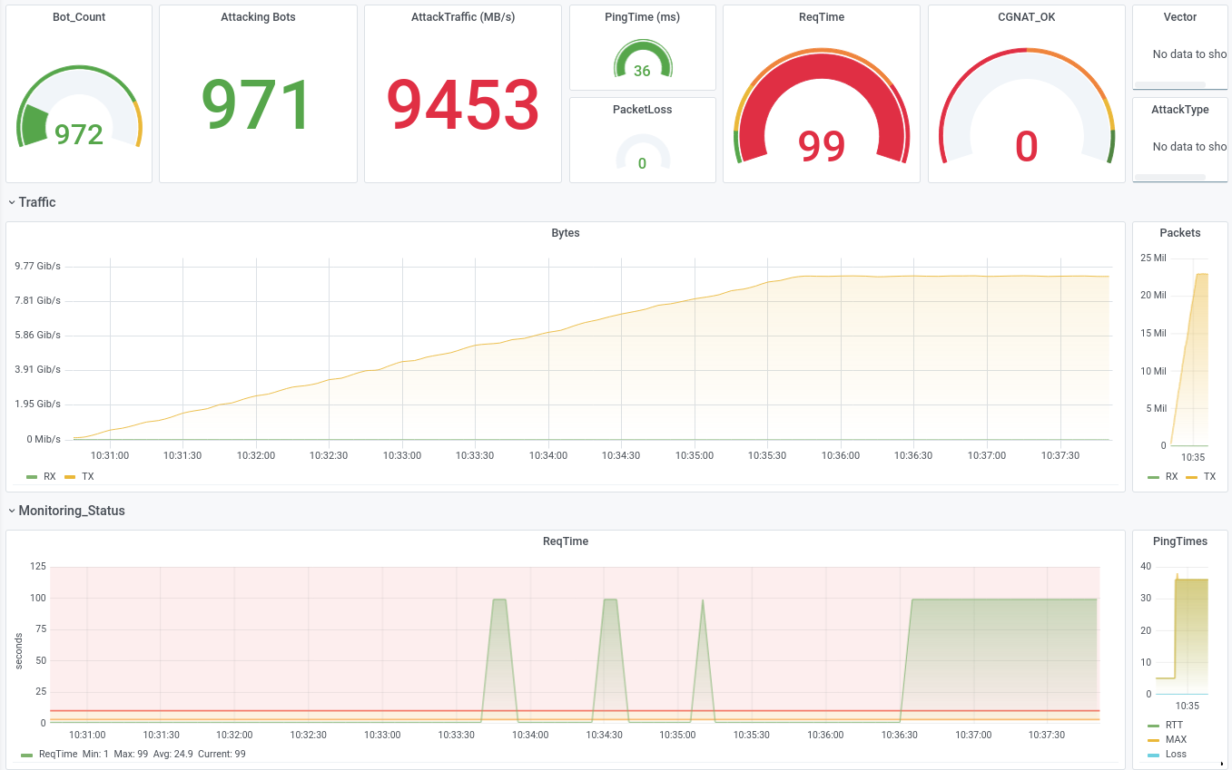Click the Attacking Bots value 971

tap(258, 104)
